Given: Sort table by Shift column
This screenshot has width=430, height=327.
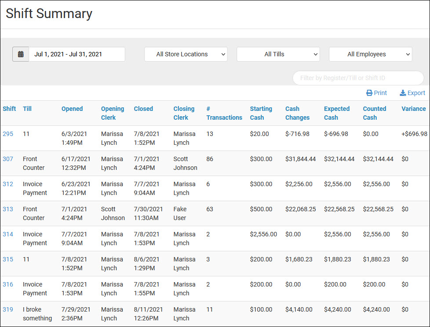Looking at the screenshot, I should click(9, 109).
